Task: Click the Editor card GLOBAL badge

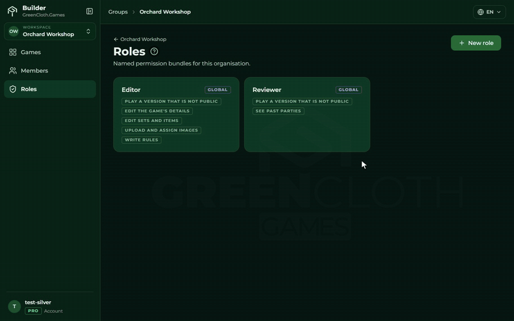Action: tap(218, 89)
